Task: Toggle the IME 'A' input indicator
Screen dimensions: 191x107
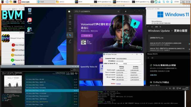Action: point(170,89)
